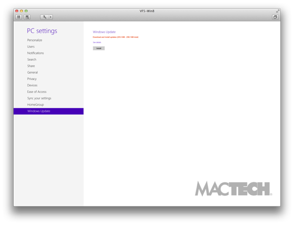The width and height of the screenshot is (294, 225).
Task: Select Users in PC settings
Action: 31,47
